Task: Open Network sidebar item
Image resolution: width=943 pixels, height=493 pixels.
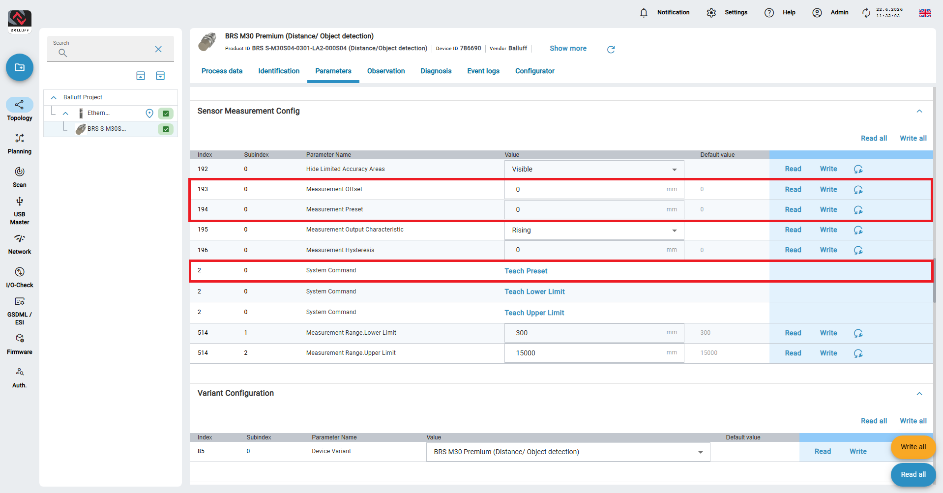Action: tap(20, 244)
